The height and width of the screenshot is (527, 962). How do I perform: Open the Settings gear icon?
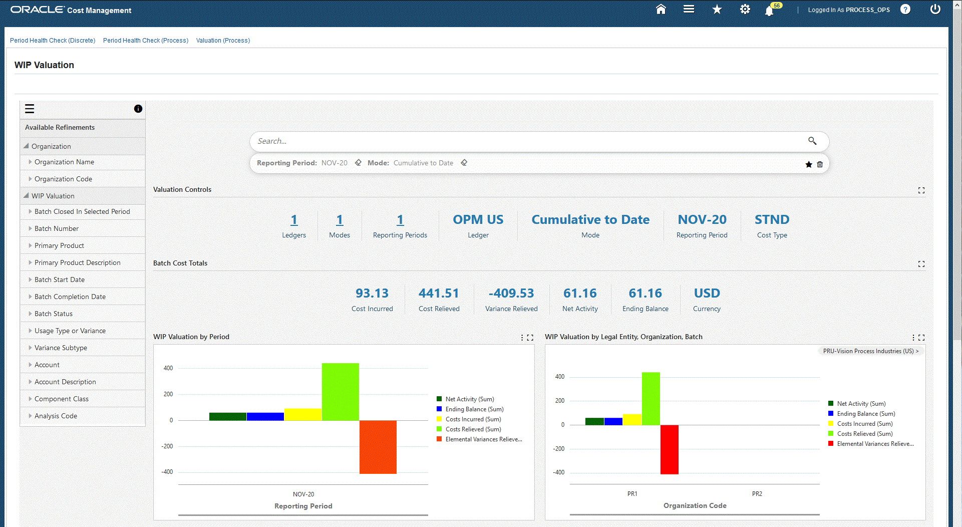tap(745, 10)
